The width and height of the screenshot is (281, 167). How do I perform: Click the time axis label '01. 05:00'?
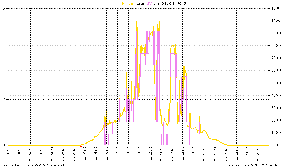coord(63,154)
